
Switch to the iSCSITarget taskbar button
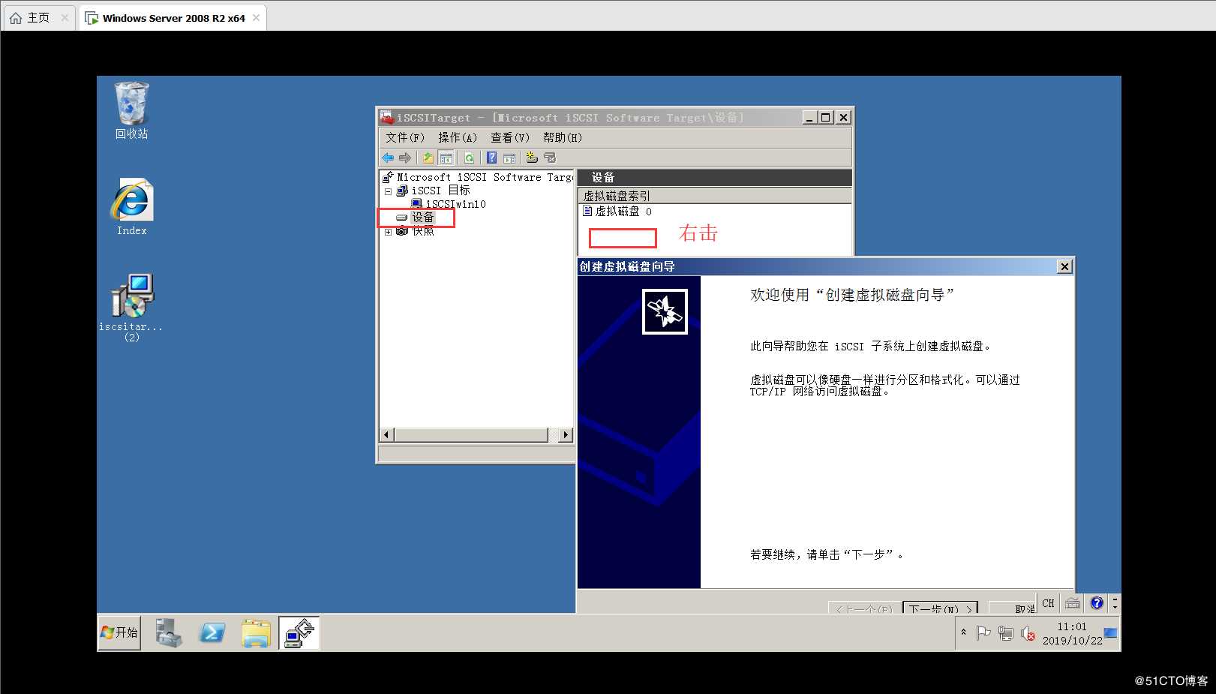point(299,633)
